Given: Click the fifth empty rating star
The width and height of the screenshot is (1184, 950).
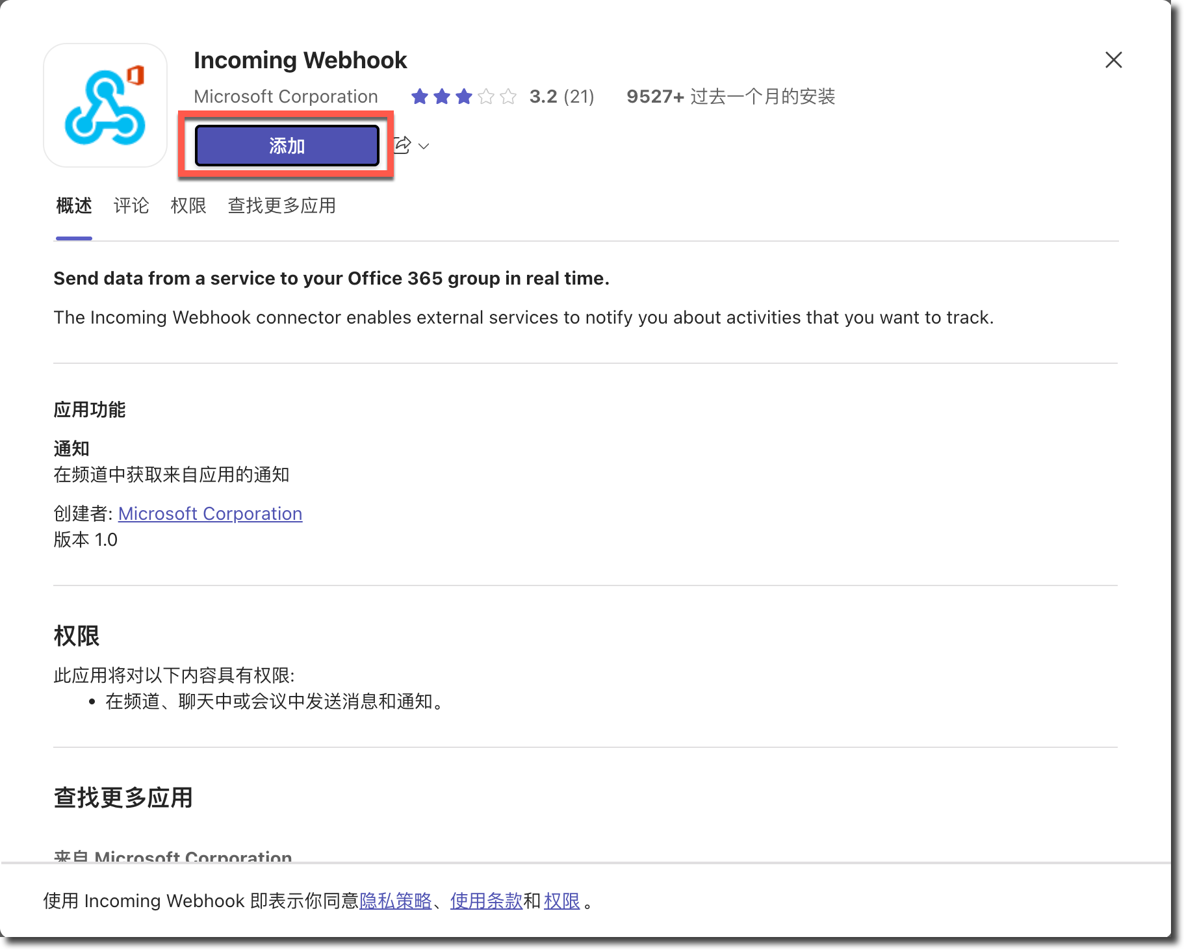Looking at the screenshot, I should (508, 97).
